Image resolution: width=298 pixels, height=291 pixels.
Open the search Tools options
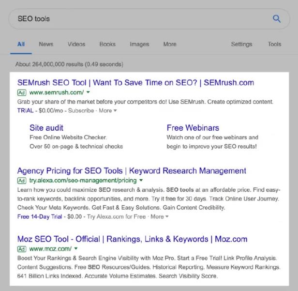tap(274, 44)
